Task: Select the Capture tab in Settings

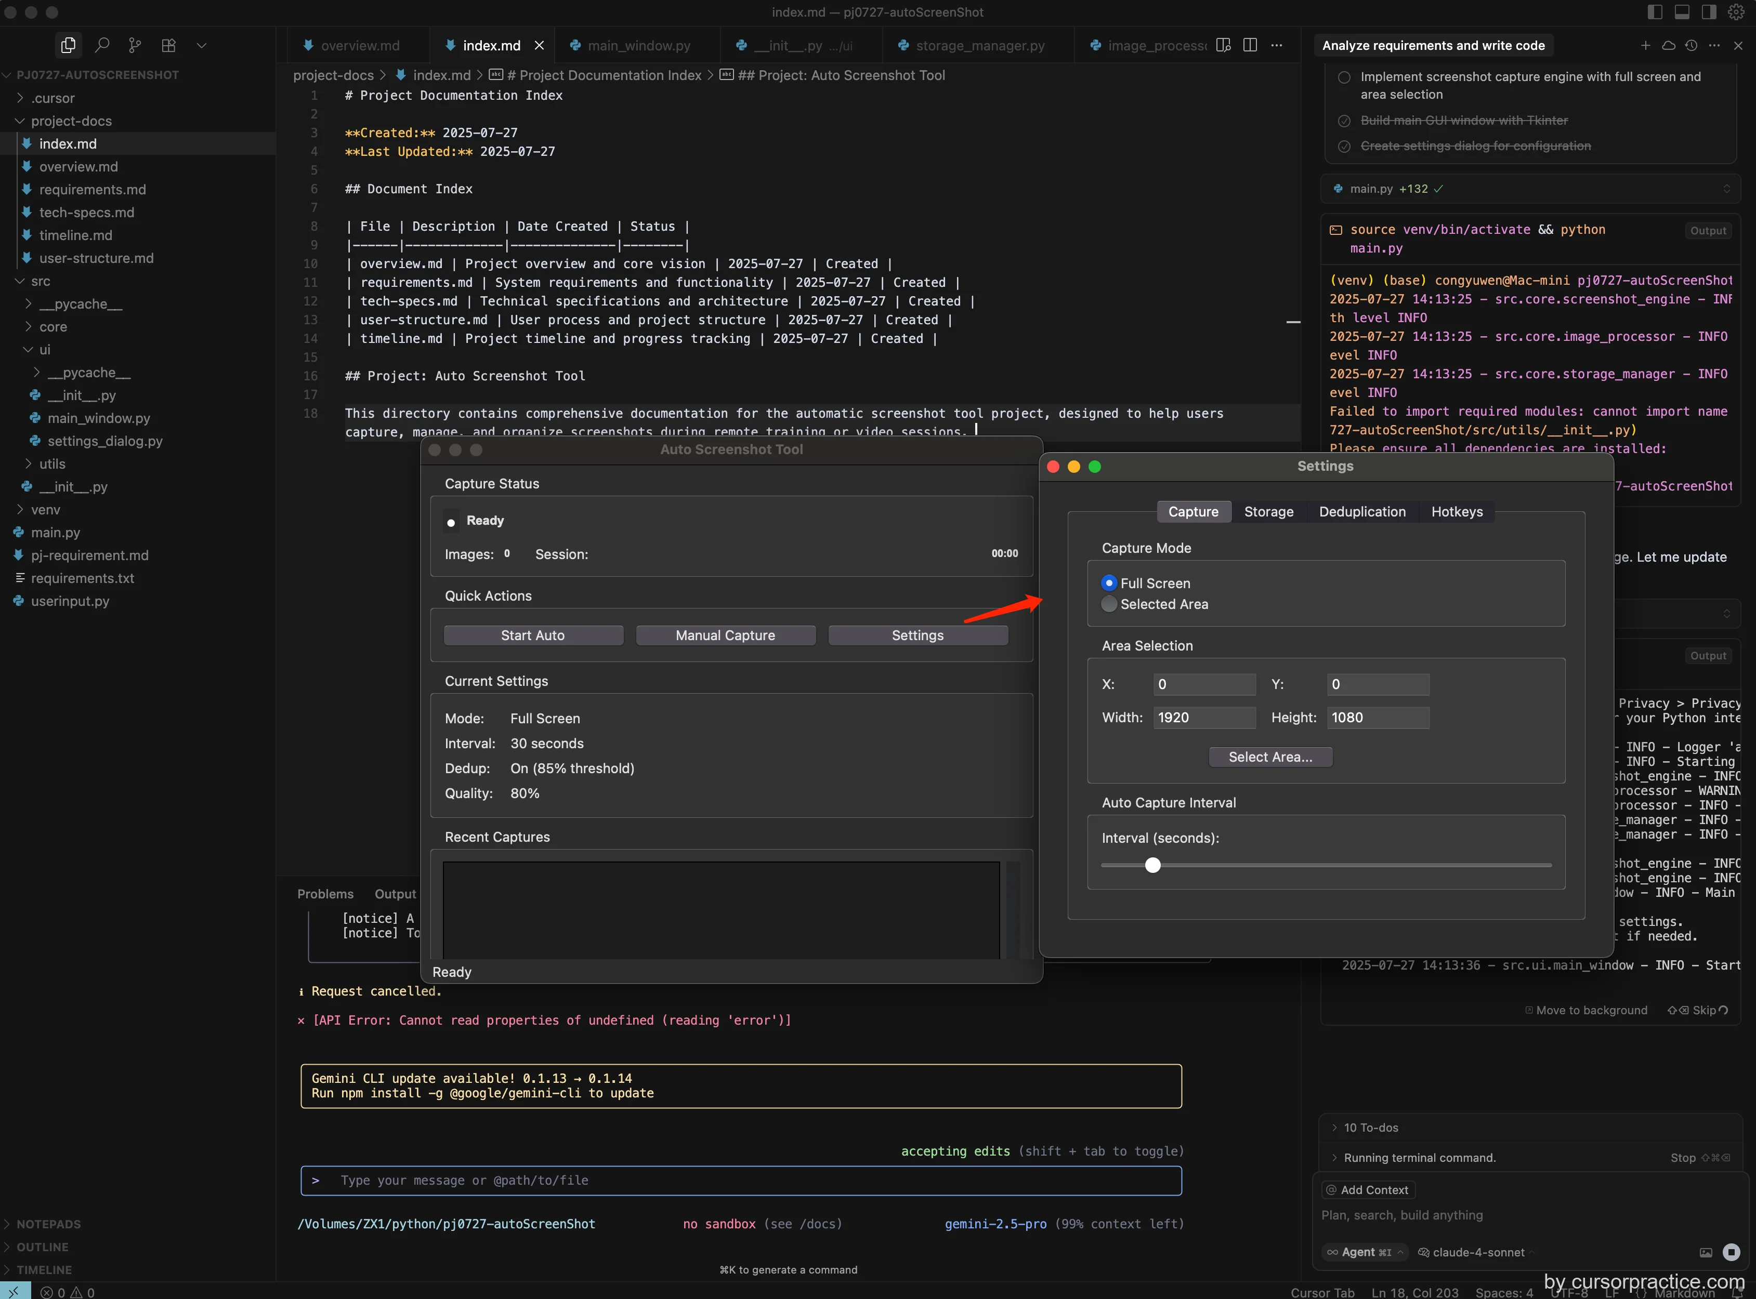Action: click(x=1192, y=511)
